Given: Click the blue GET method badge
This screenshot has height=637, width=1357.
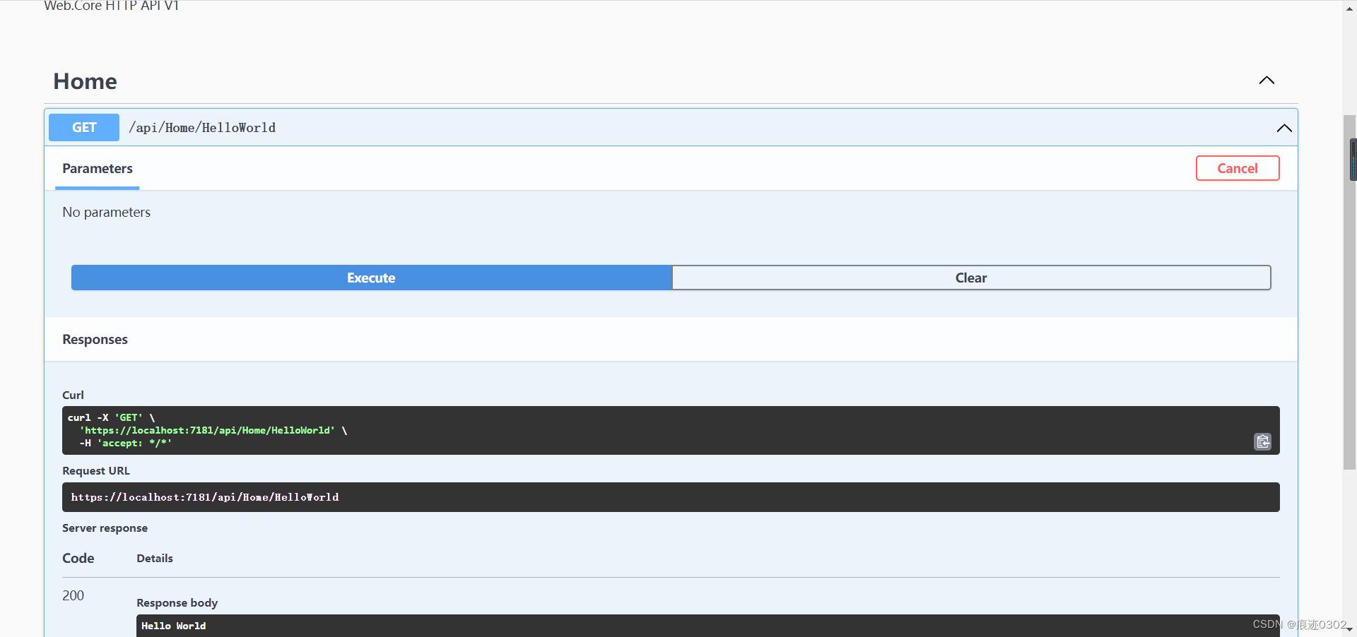Looking at the screenshot, I should click(83, 127).
